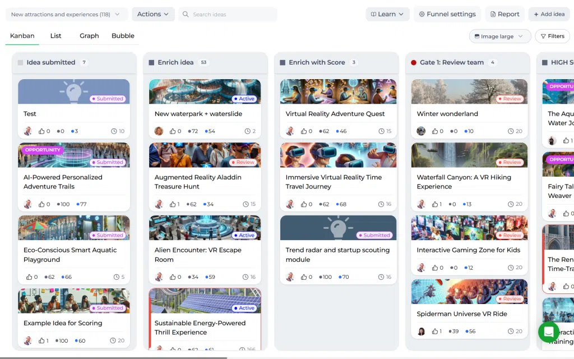The height and width of the screenshot is (359, 574).
Task: Like the Winter wonderland idea
Action: click(x=434, y=131)
